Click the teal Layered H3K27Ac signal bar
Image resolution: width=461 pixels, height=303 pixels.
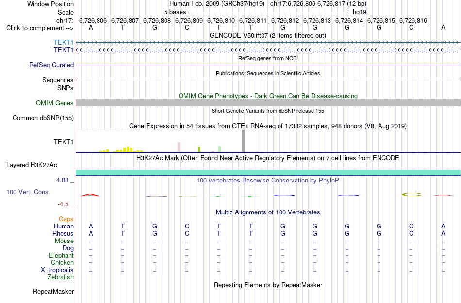268,172
